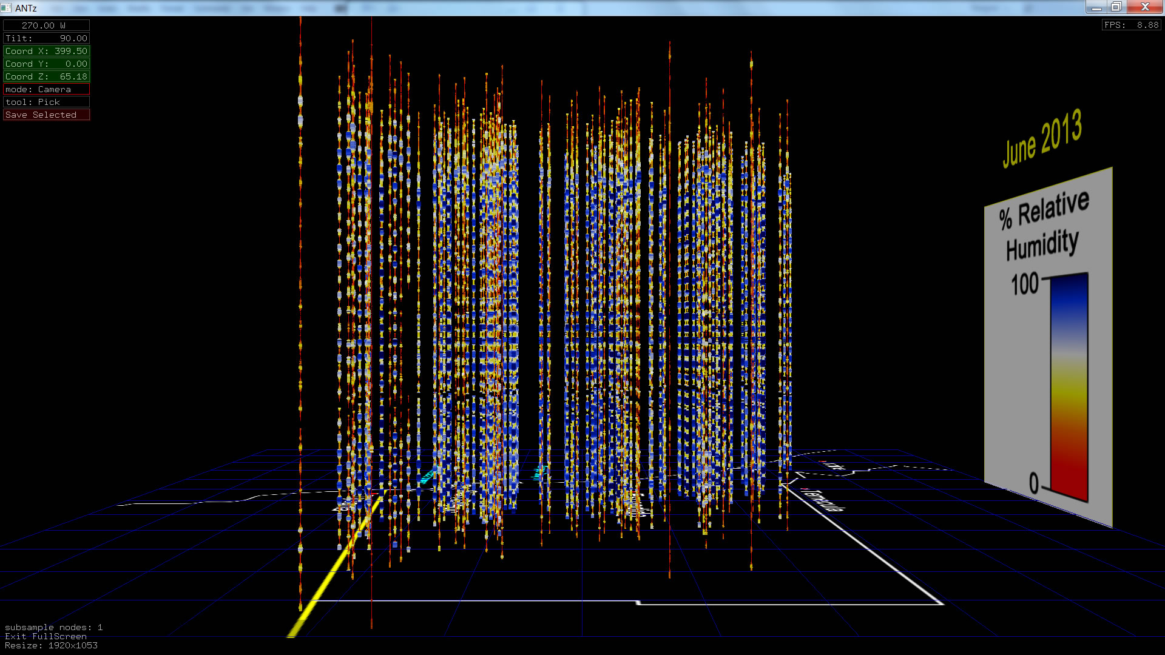This screenshot has width=1165, height=655.
Task: Click the 270.00 W heading readout
Action: pyautogui.click(x=46, y=25)
